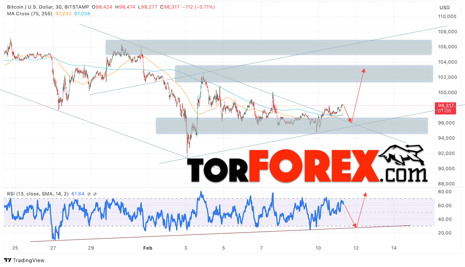Click the 110,000 price axis label

click(447, 17)
